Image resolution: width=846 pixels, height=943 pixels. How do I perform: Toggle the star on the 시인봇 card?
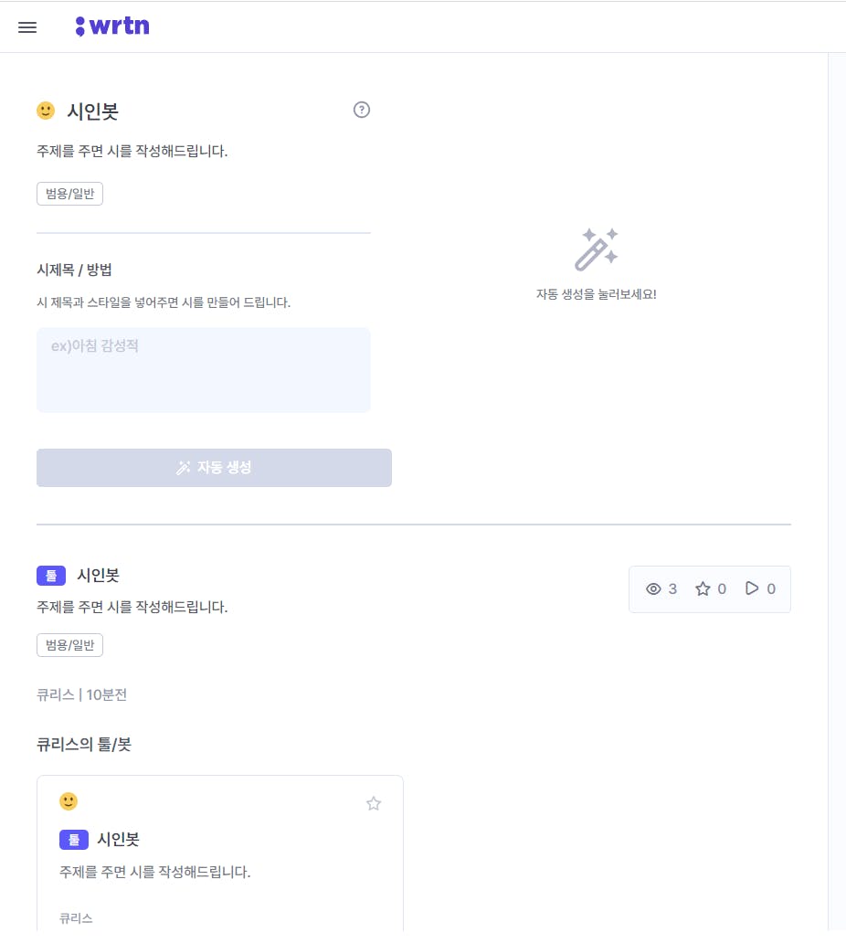(x=374, y=803)
